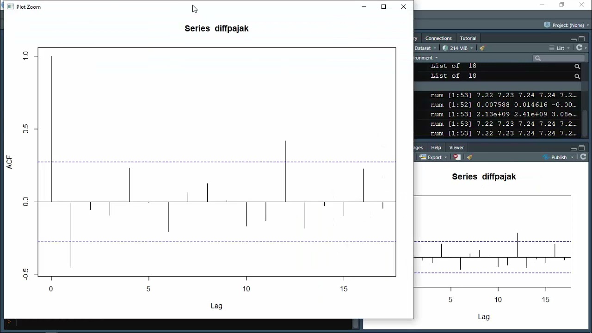Screen dimensions: 592x333
Task: Switch to the Tutorial tab
Action: pyautogui.click(x=468, y=38)
